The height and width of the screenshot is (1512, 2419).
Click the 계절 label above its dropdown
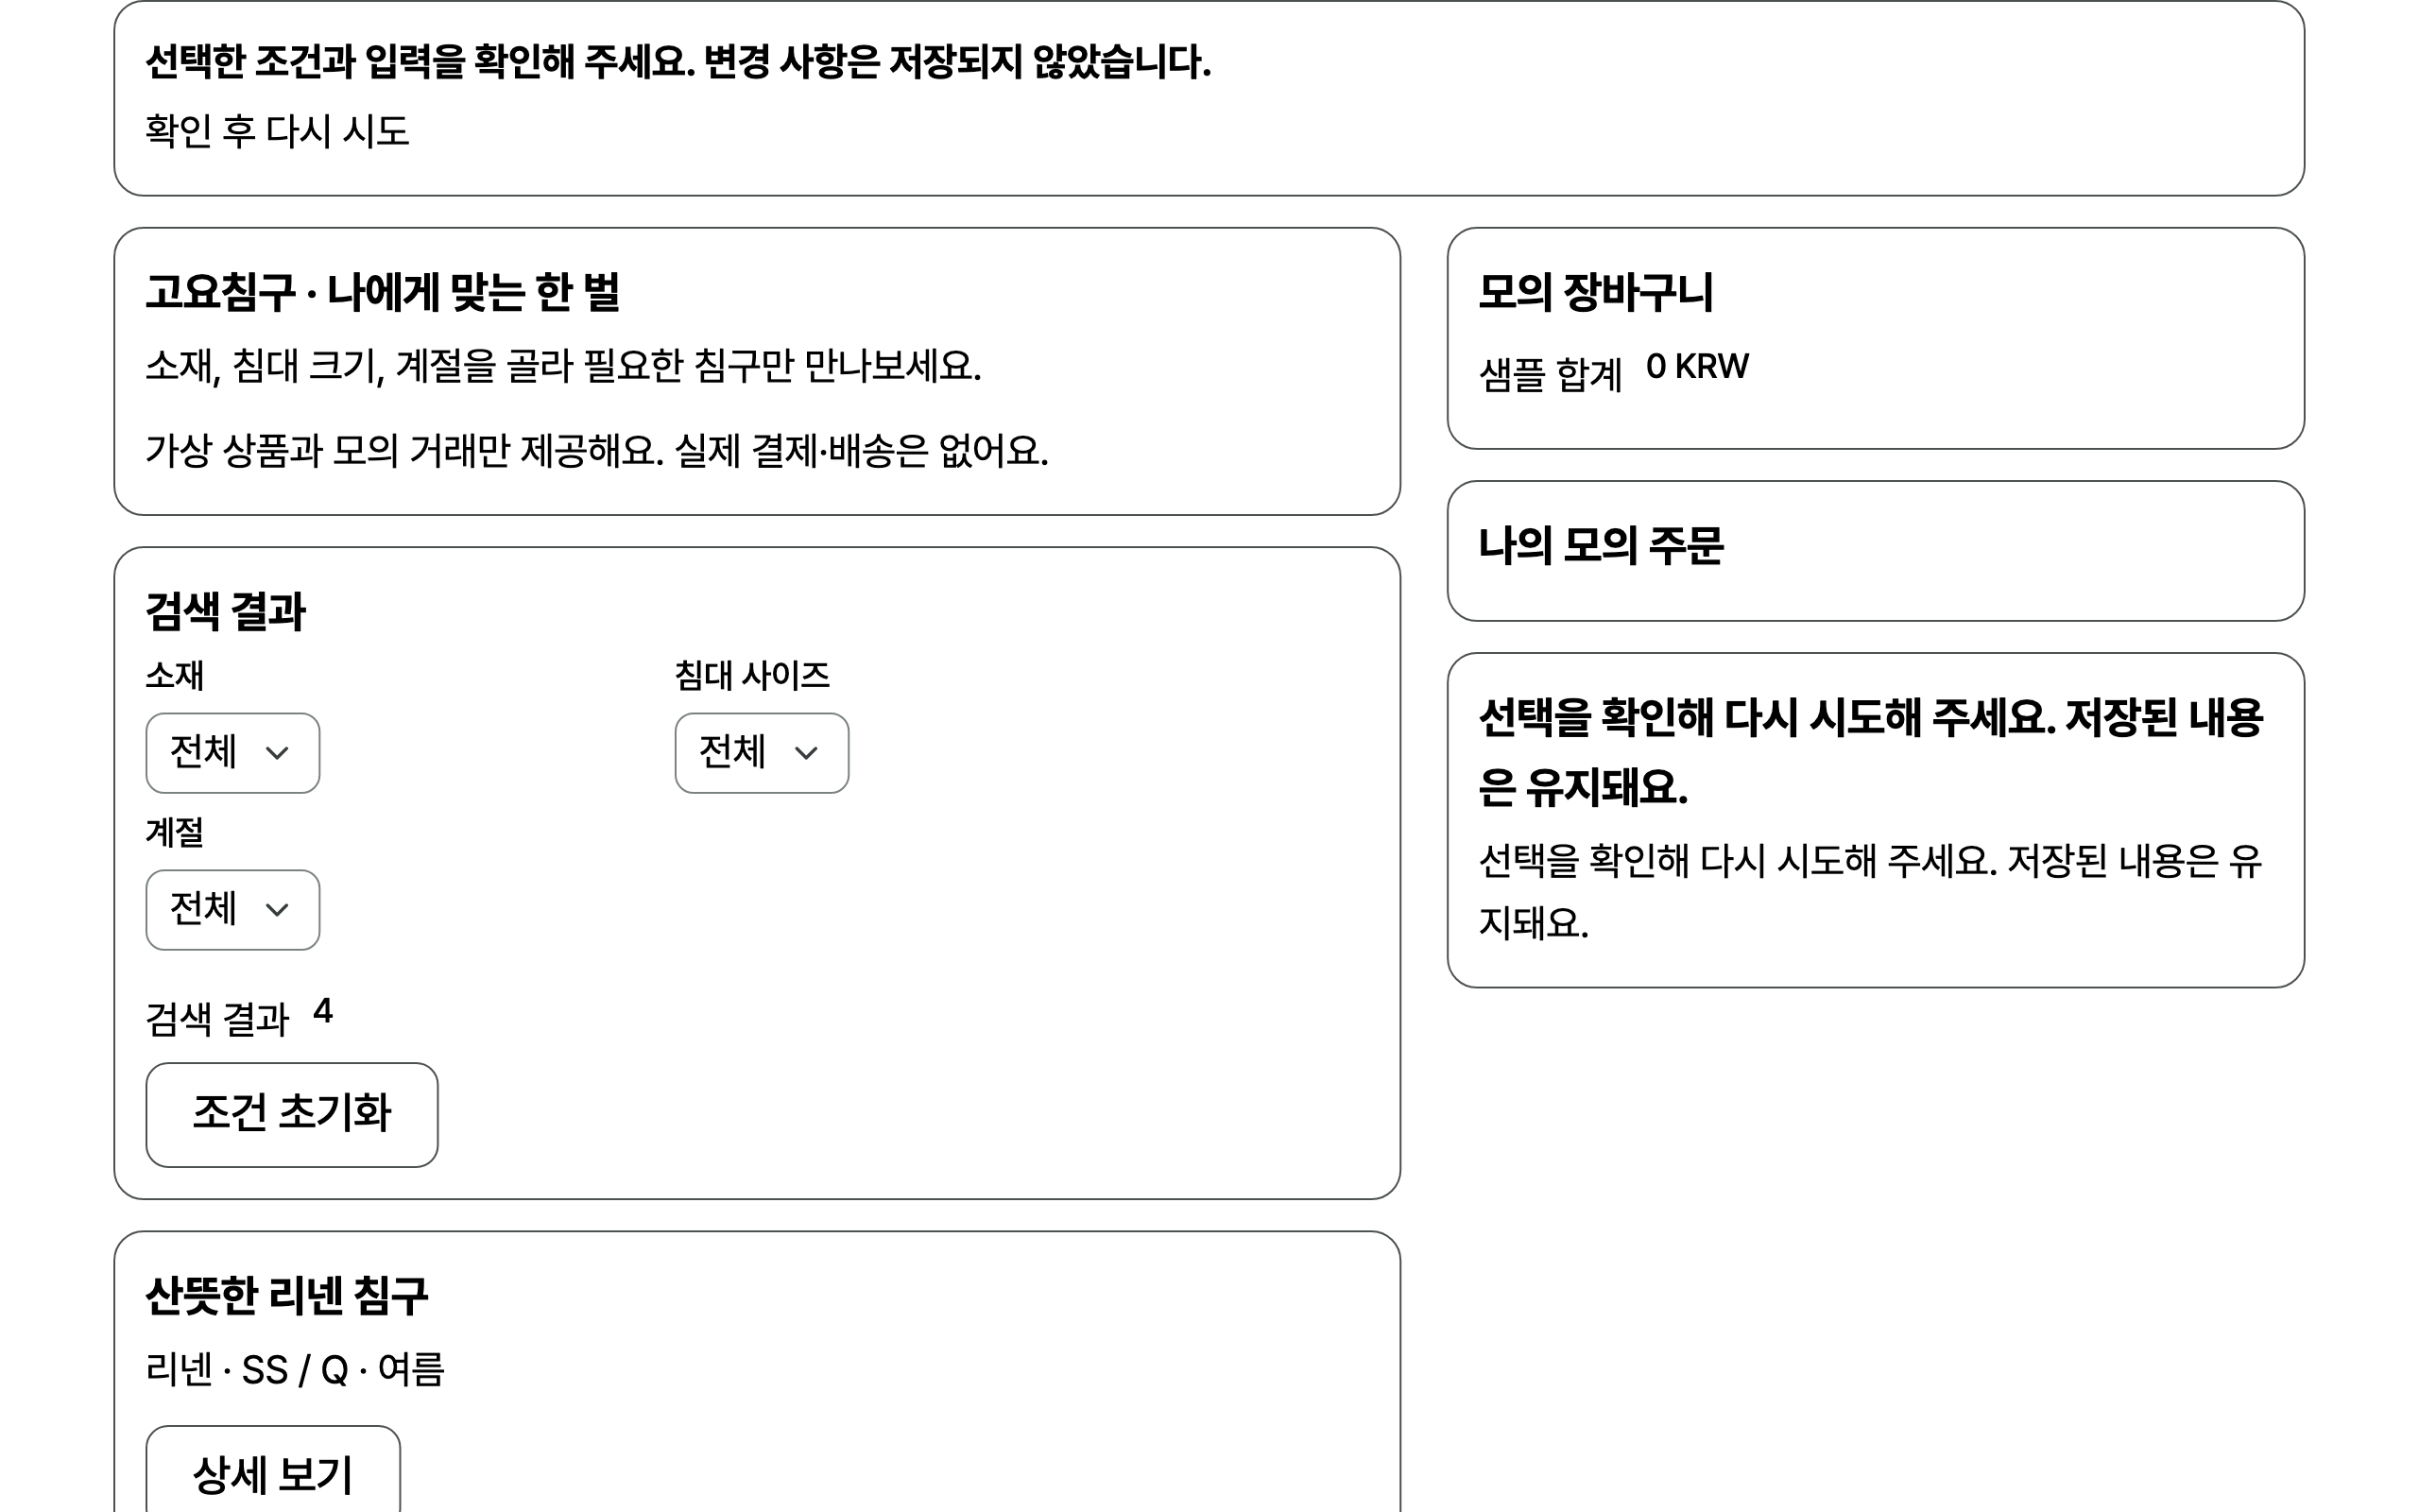(175, 833)
